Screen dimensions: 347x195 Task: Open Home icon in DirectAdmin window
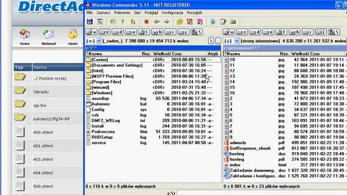pyautogui.click(x=24, y=35)
